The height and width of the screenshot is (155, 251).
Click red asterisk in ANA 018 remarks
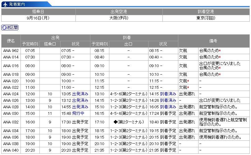[220, 75]
